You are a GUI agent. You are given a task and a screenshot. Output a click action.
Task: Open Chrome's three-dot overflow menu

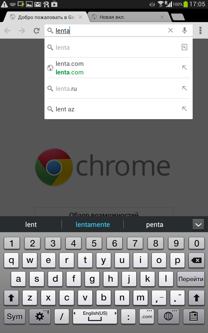[x=200, y=30]
